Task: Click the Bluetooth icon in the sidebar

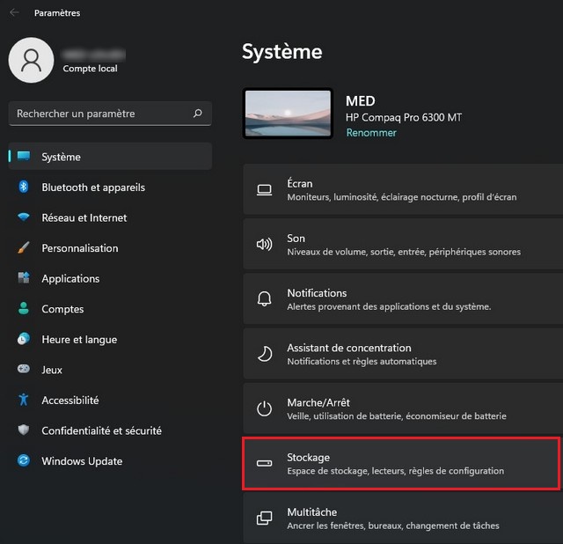Action: click(x=24, y=187)
